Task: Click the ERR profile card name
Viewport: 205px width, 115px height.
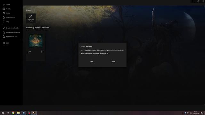Action: (29, 52)
